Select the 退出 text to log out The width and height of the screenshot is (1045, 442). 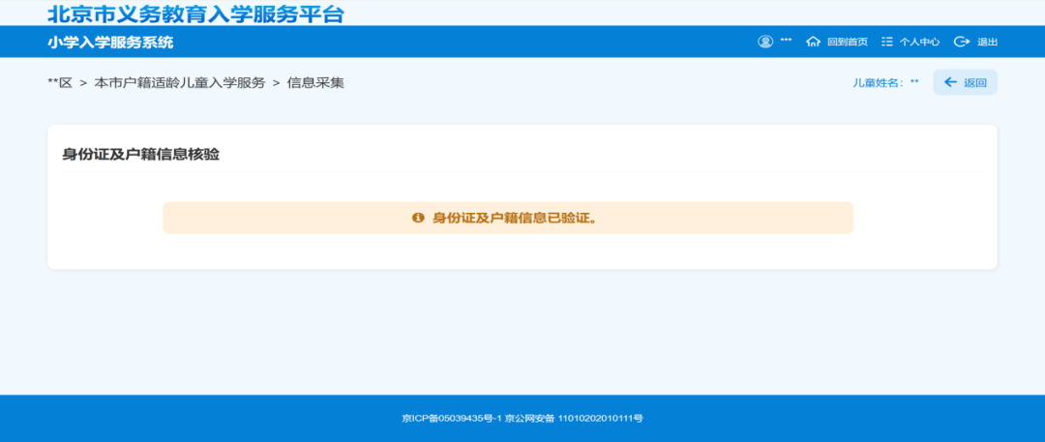coord(987,42)
